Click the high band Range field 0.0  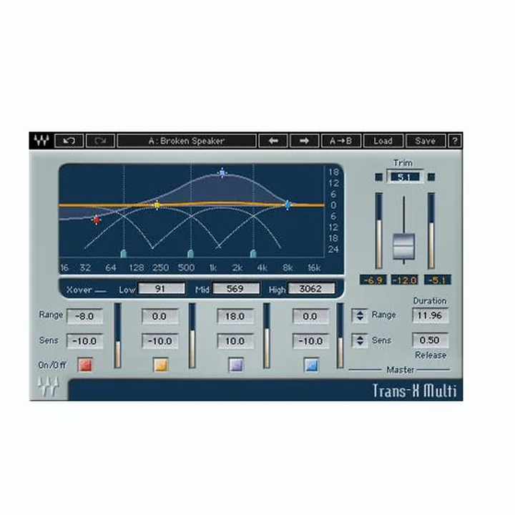(310, 316)
